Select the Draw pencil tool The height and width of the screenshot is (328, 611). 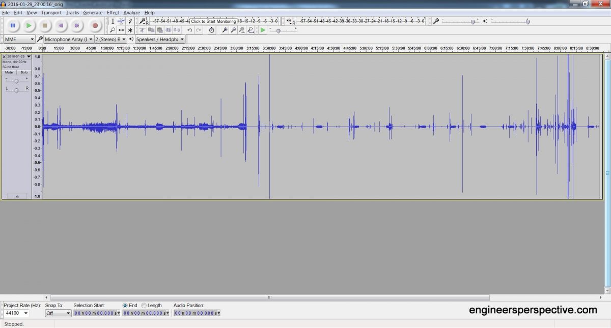(130, 21)
